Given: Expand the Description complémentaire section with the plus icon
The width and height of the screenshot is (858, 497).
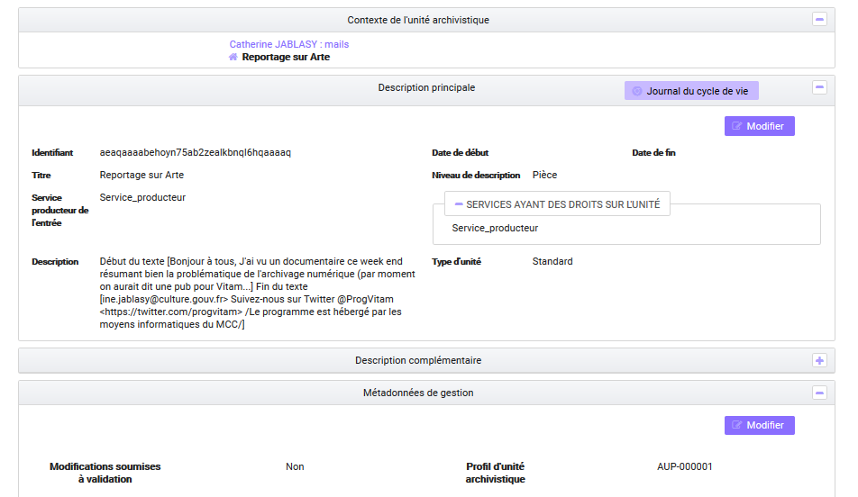Looking at the screenshot, I should tap(819, 360).
